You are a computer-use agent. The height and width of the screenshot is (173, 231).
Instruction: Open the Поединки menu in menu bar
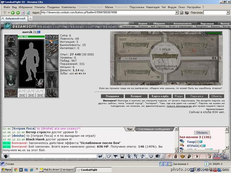(x=53, y=7)
